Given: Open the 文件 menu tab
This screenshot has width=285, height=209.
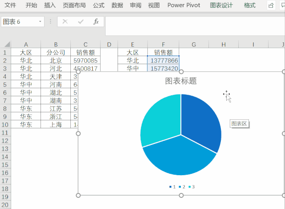Looking at the screenshot, I should tap(10, 5).
